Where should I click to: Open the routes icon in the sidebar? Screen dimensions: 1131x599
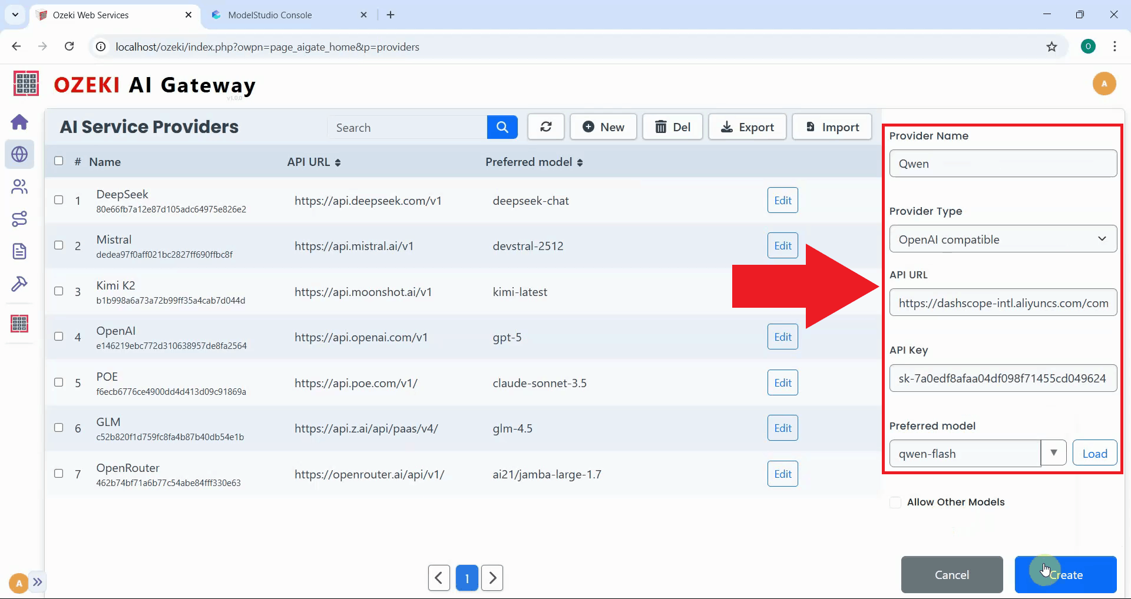[x=19, y=219]
